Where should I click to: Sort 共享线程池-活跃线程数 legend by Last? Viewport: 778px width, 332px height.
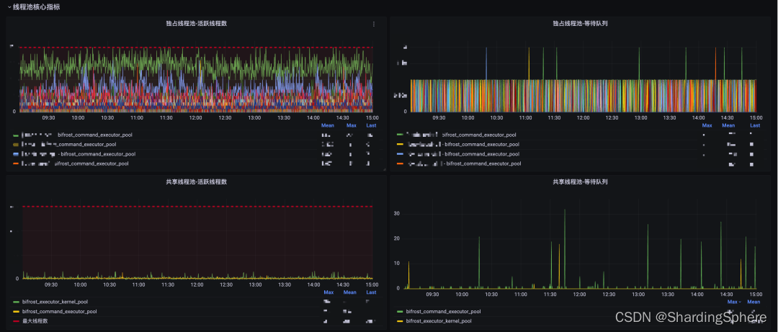tap(371, 292)
